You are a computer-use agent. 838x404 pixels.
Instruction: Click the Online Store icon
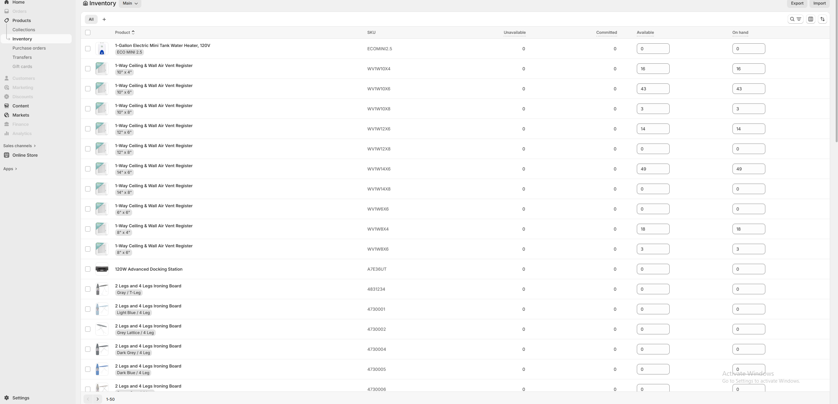[x=7, y=155]
